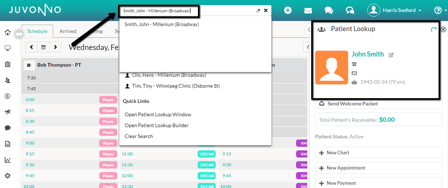The height and width of the screenshot is (188, 448).
Task: Open the monitor sidebar icon
Action: (7, 48)
